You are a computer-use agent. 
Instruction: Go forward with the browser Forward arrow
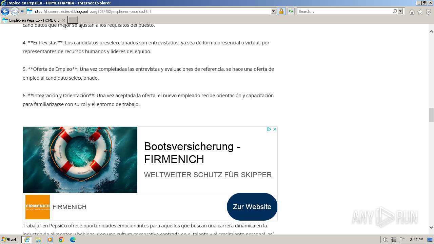click(x=15, y=11)
